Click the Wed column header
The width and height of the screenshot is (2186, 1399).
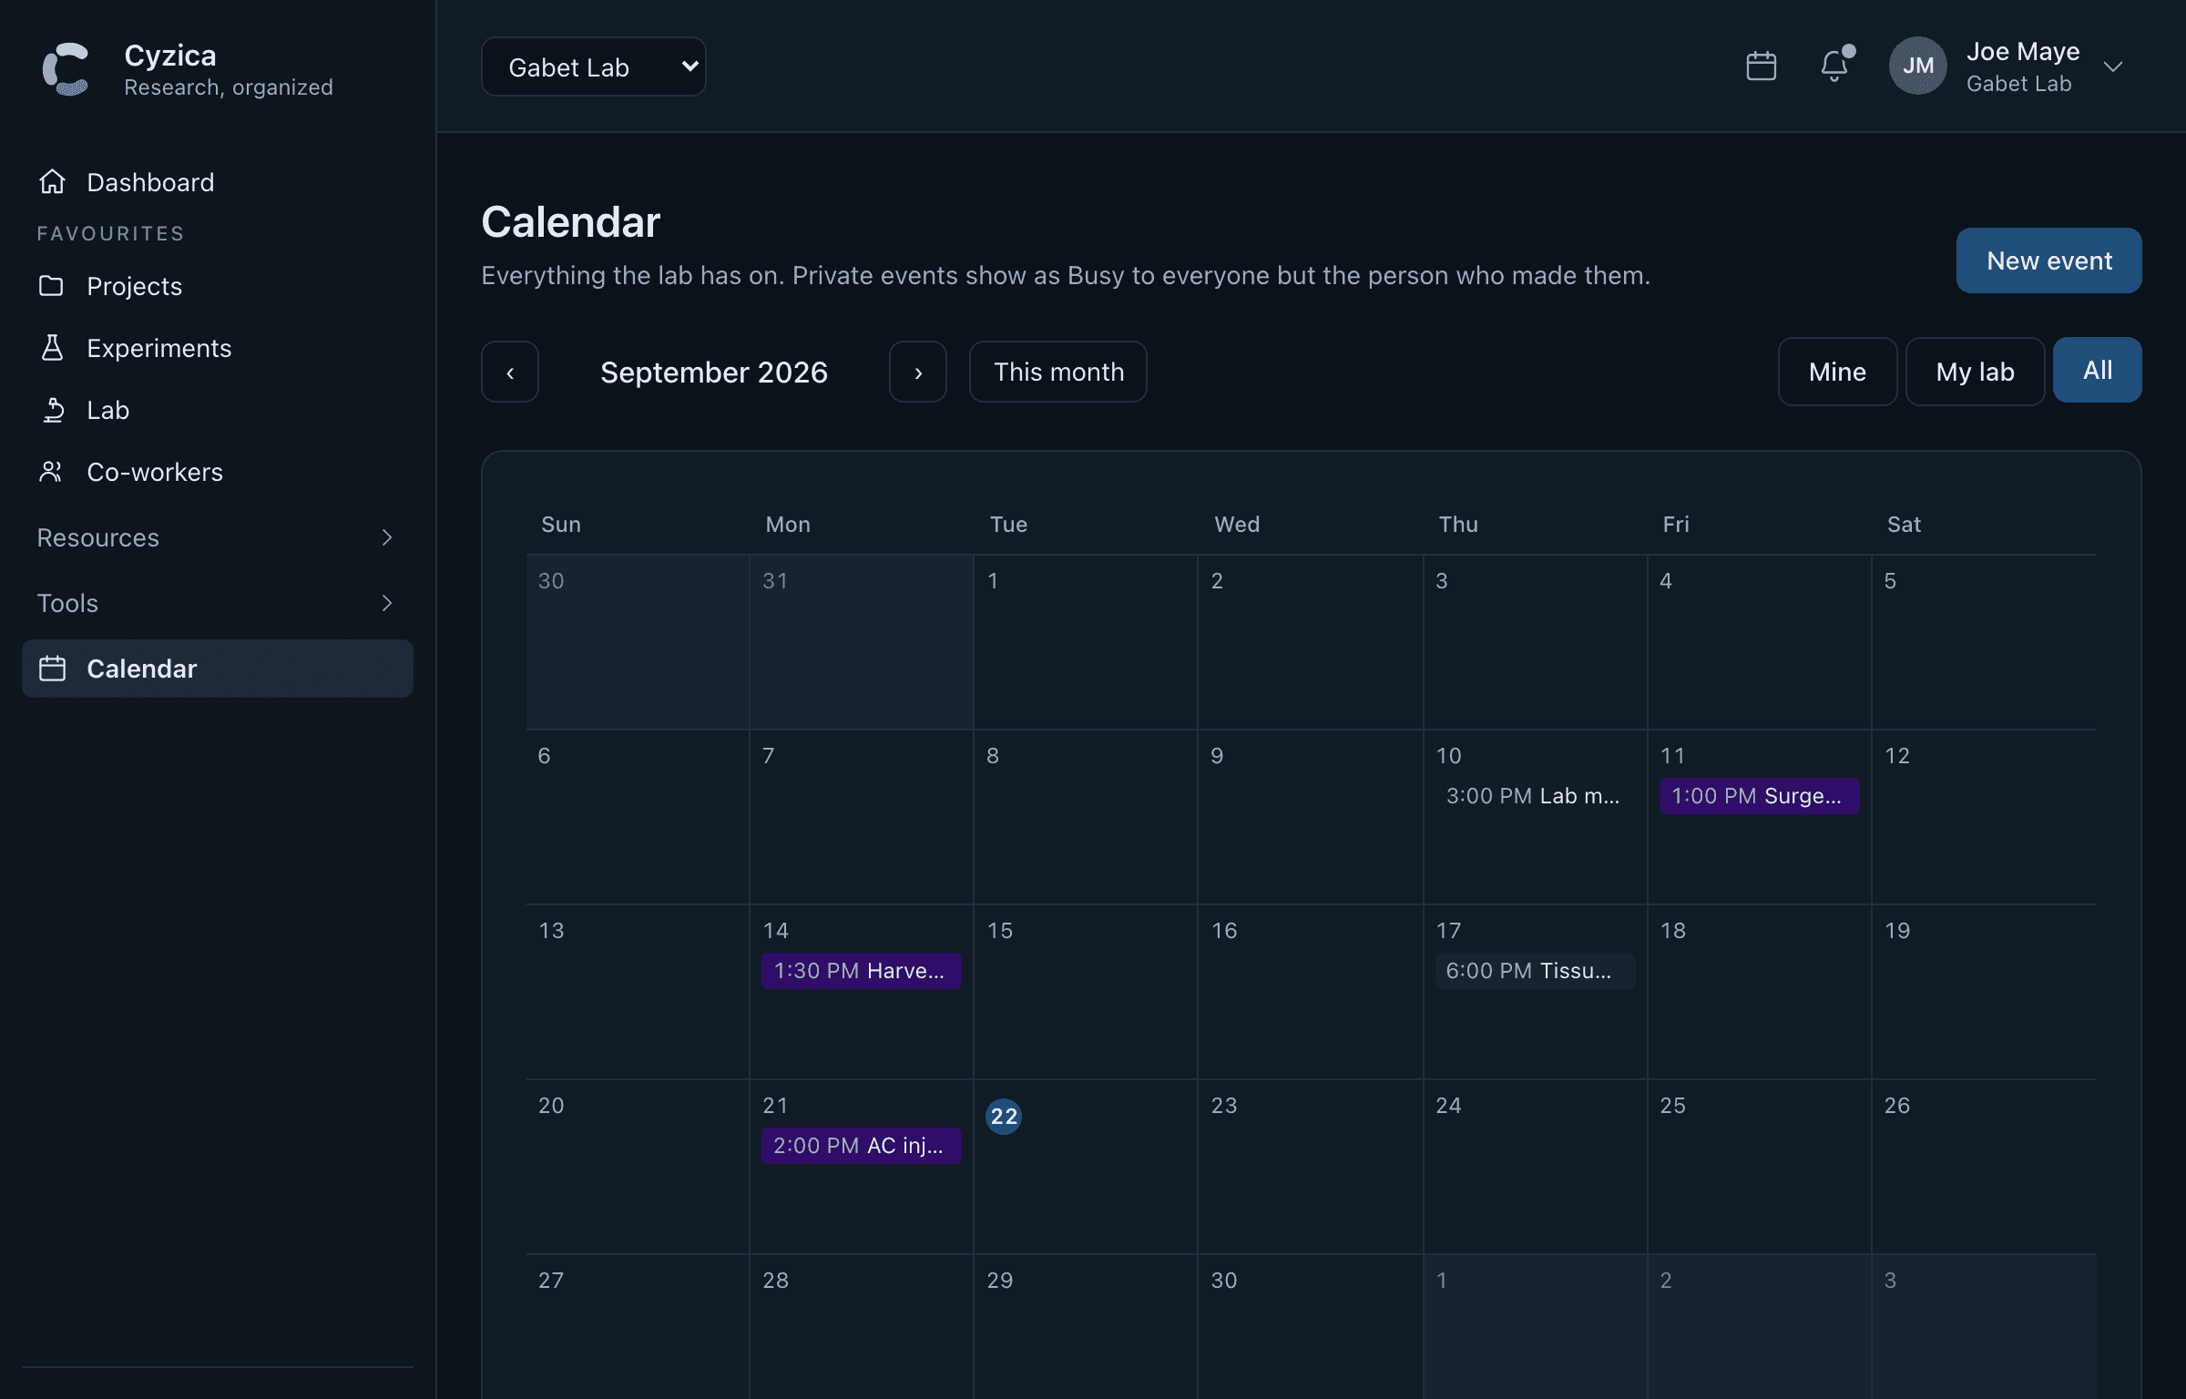[x=1237, y=525]
